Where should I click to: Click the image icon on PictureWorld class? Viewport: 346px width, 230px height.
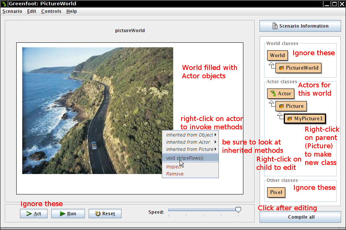point(281,68)
